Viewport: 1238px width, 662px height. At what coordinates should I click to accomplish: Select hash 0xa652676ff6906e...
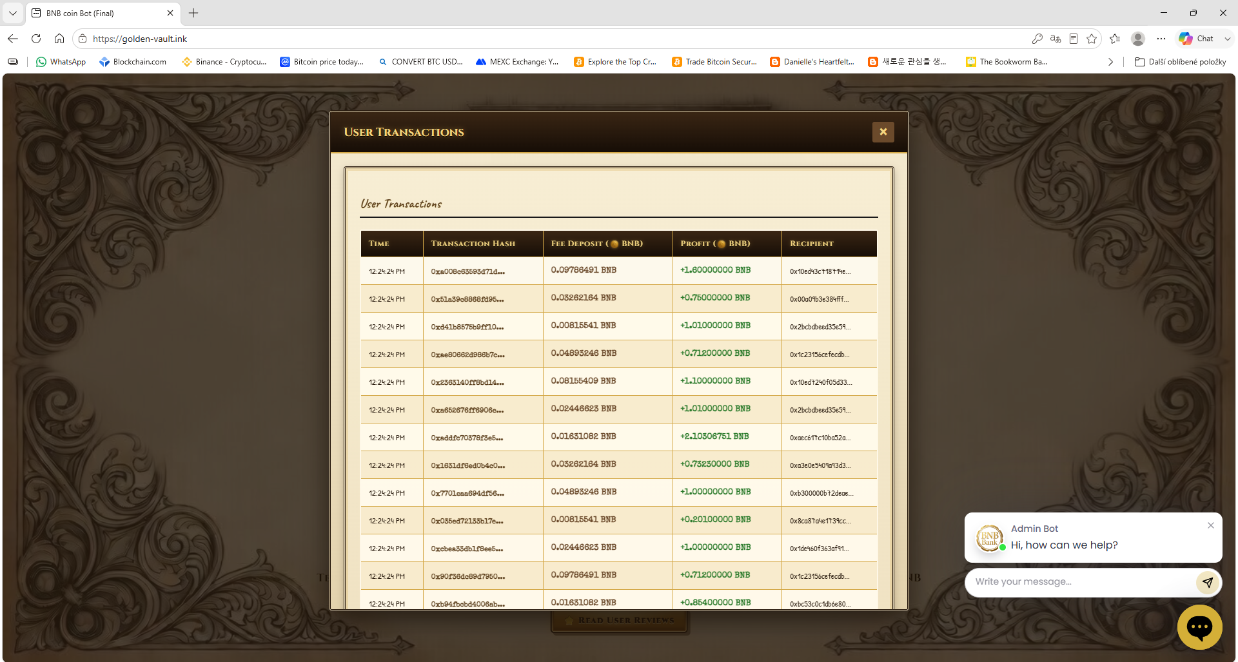(467, 410)
